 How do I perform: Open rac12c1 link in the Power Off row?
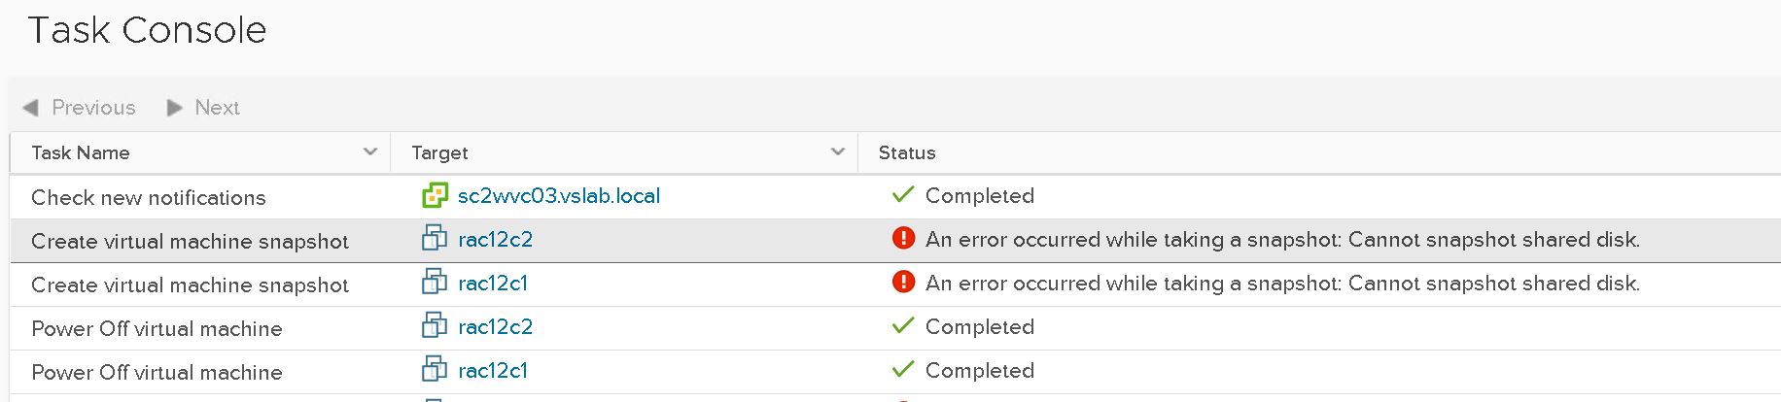pyautogui.click(x=493, y=370)
